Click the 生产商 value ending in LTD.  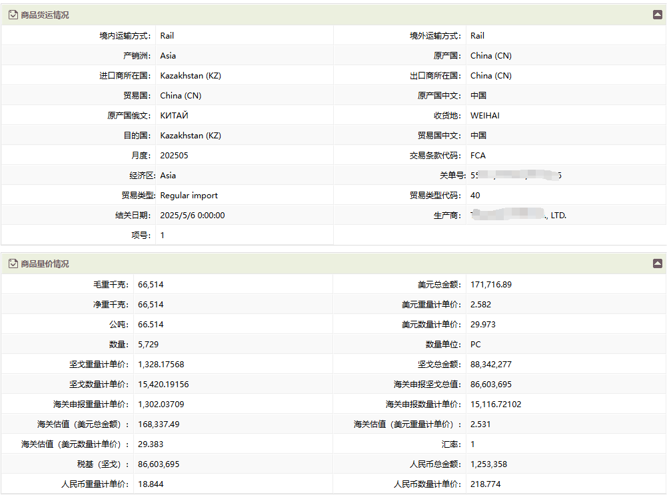pyautogui.click(x=518, y=216)
